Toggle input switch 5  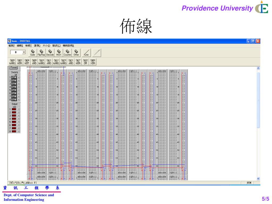pyautogui.click(x=14, y=90)
